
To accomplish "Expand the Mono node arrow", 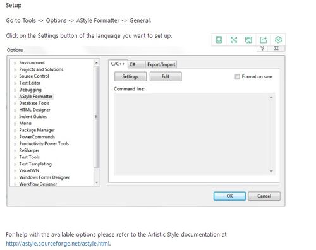I will (x=15, y=124).
